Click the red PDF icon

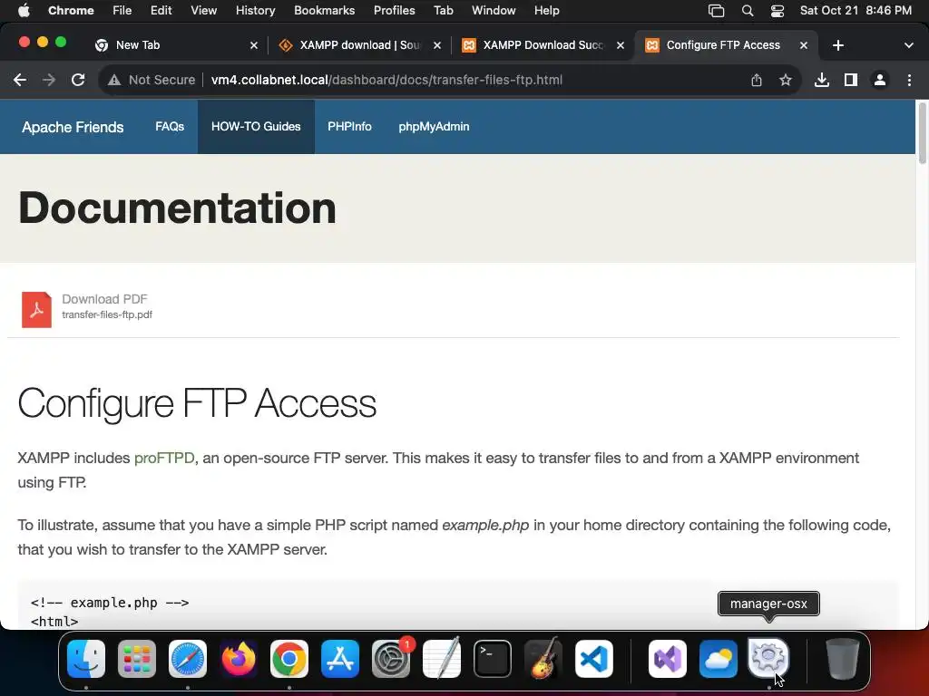36,310
